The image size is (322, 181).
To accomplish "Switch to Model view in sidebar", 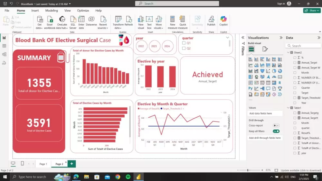I will tap(4, 54).
